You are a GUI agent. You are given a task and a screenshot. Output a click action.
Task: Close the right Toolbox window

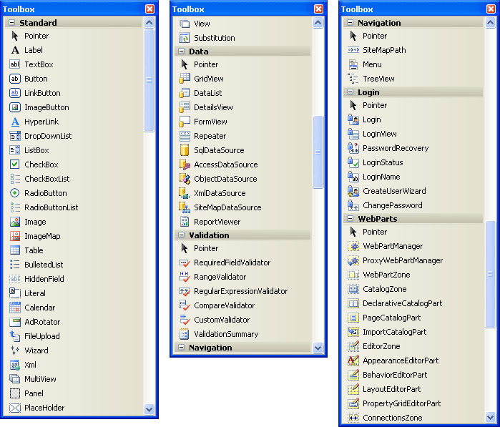(x=491, y=9)
